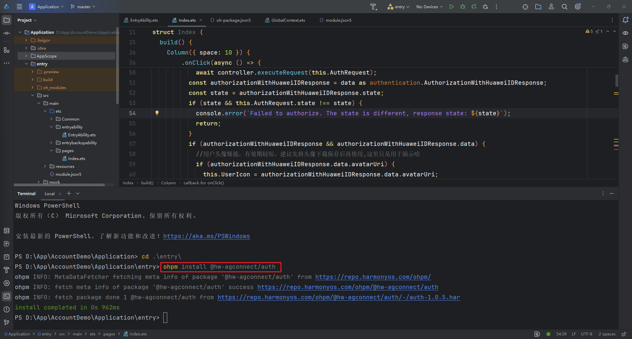Add a new terminal session tab
Screen dimensions: 632x339
[69, 193]
